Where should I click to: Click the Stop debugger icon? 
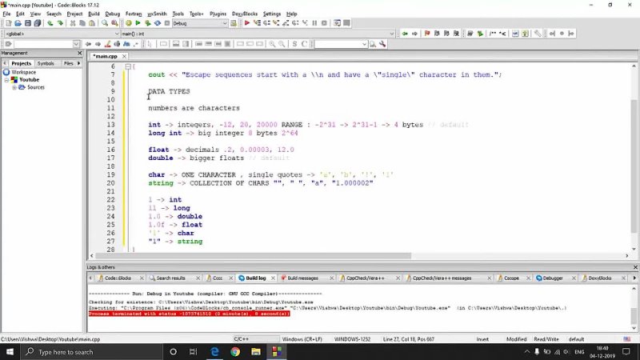pos(324,23)
